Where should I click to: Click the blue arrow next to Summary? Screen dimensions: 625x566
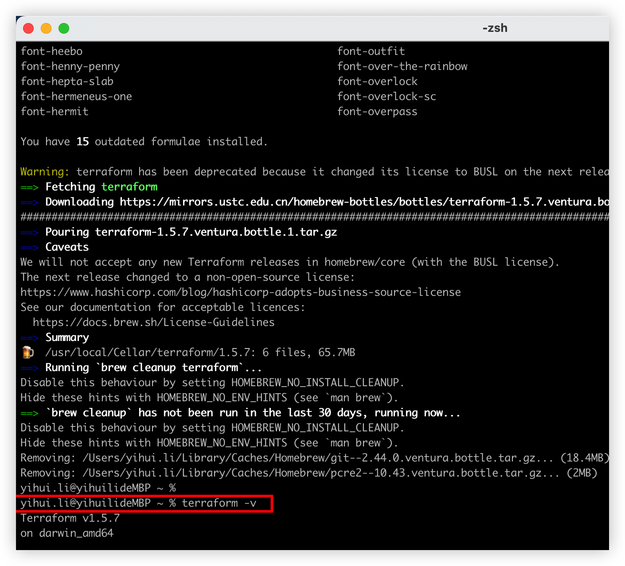tap(29, 338)
